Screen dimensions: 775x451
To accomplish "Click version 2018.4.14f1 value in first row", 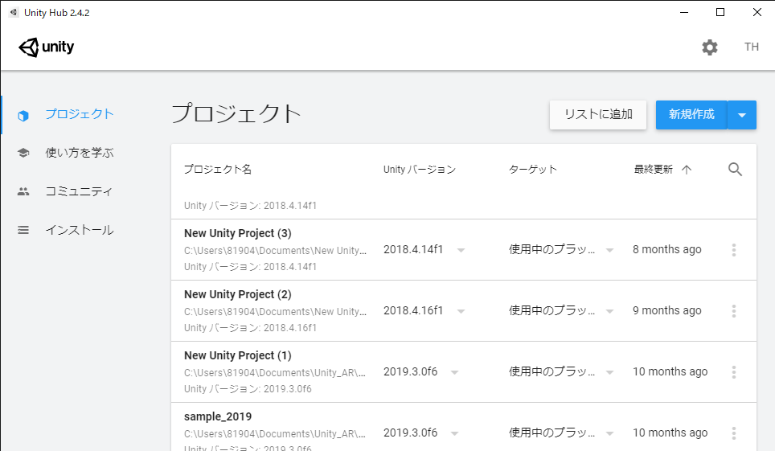I will tap(413, 250).
